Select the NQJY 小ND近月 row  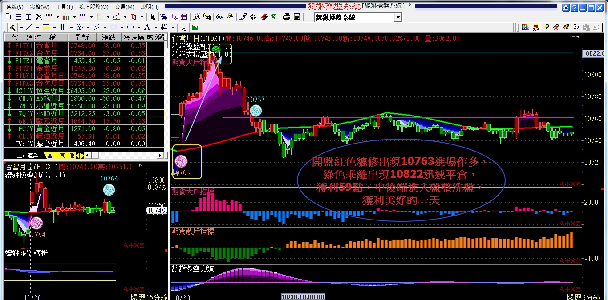click(84, 113)
